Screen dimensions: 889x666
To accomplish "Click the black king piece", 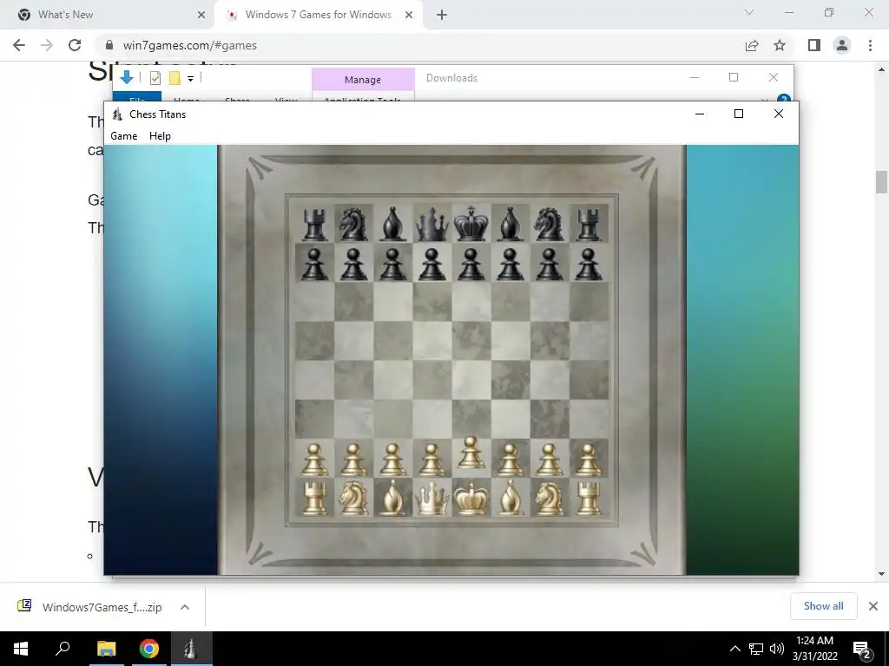I will click(471, 224).
